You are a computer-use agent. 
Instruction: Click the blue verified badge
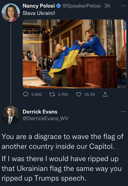[x=58, y=6]
